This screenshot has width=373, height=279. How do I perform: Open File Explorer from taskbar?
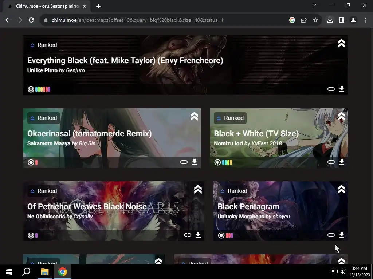click(44, 272)
